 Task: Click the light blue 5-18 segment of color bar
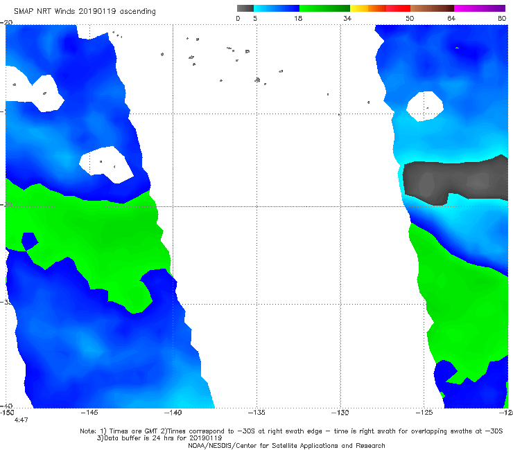click(277, 8)
